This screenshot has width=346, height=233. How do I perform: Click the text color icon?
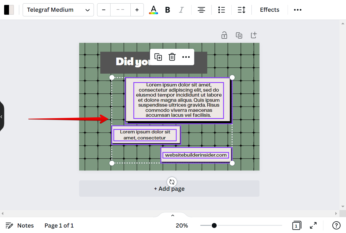pyautogui.click(x=153, y=10)
